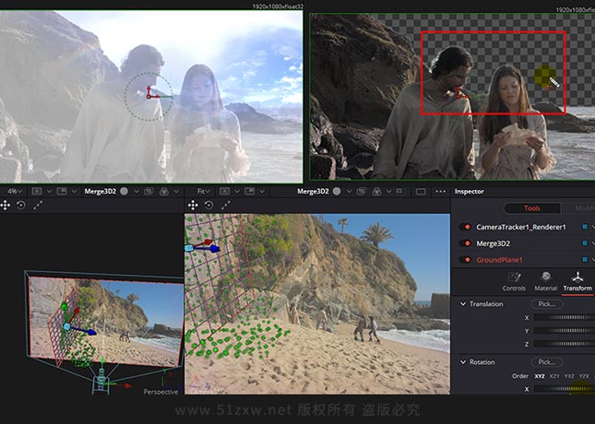The width and height of the screenshot is (595, 424).
Task: Click the Inspector panel title
Action: click(x=469, y=192)
